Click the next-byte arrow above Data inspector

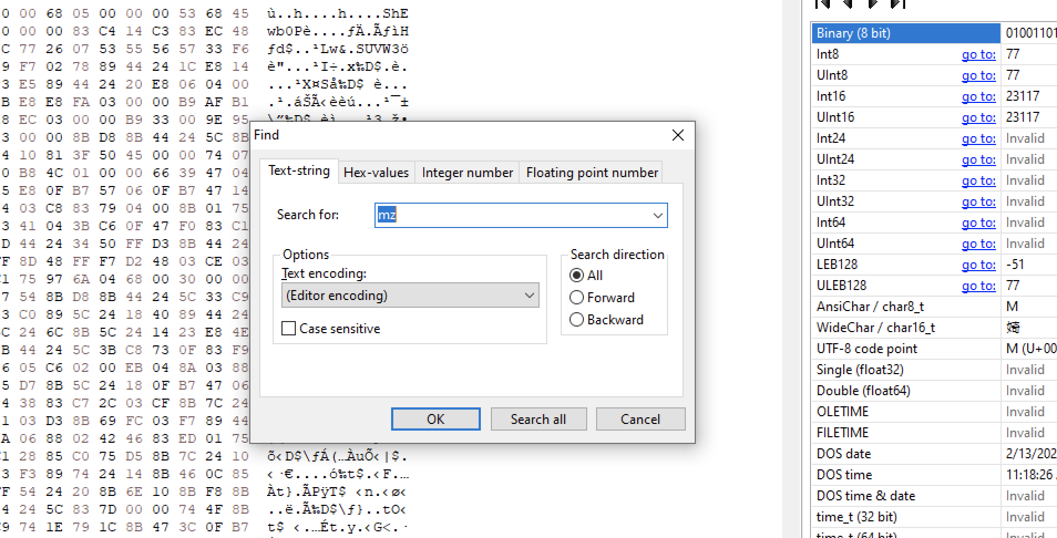point(873,4)
